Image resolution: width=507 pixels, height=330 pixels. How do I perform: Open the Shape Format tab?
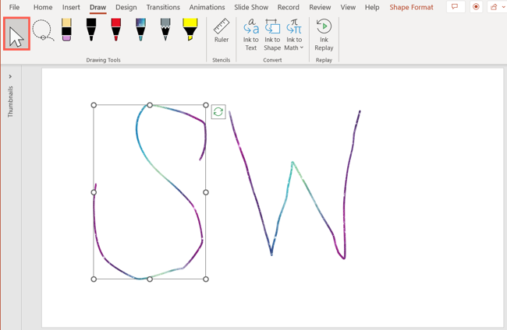point(411,7)
